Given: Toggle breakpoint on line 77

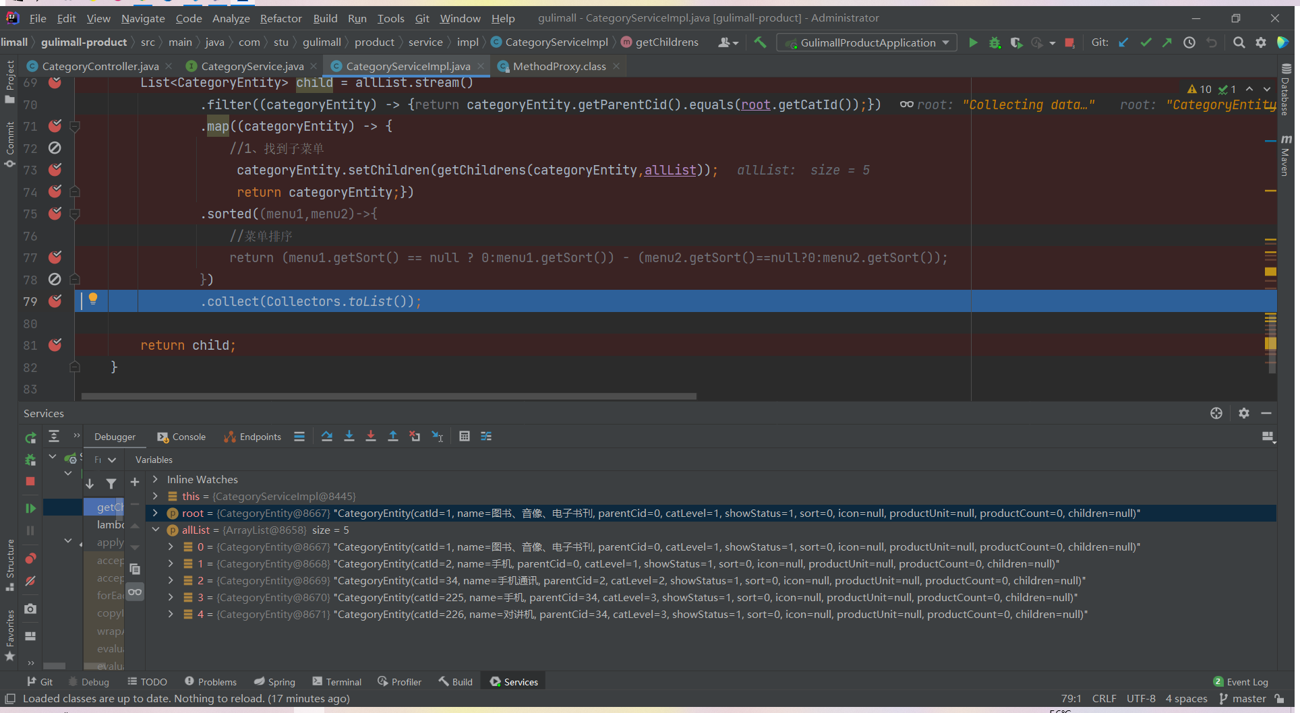Looking at the screenshot, I should (x=55, y=257).
